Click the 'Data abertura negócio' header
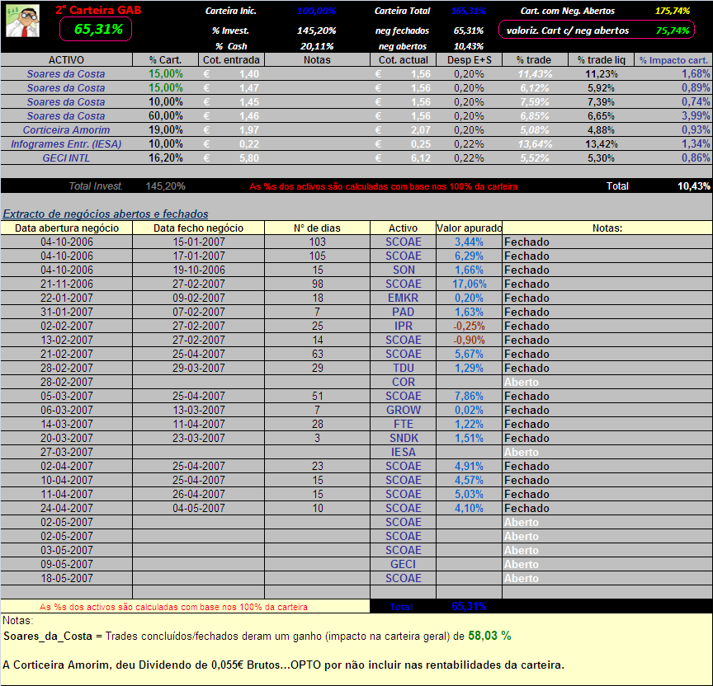This screenshot has height=686, width=713. pyautogui.click(x=66, y=228)
